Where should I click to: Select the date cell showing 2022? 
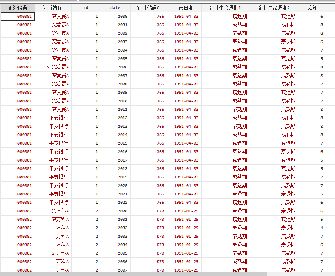coord(123,203)
